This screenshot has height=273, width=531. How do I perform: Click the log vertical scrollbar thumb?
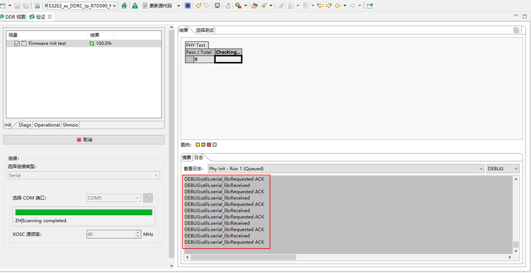pyautogui.click(x=516, y=244)
